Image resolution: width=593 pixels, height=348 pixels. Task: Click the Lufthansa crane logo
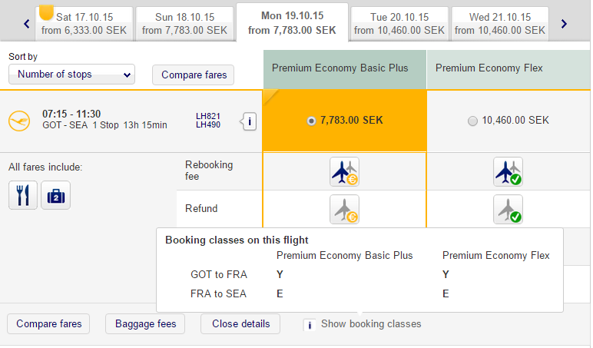[18, 121]
